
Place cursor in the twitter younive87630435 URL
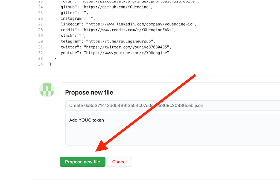click(x=126, y=47)
